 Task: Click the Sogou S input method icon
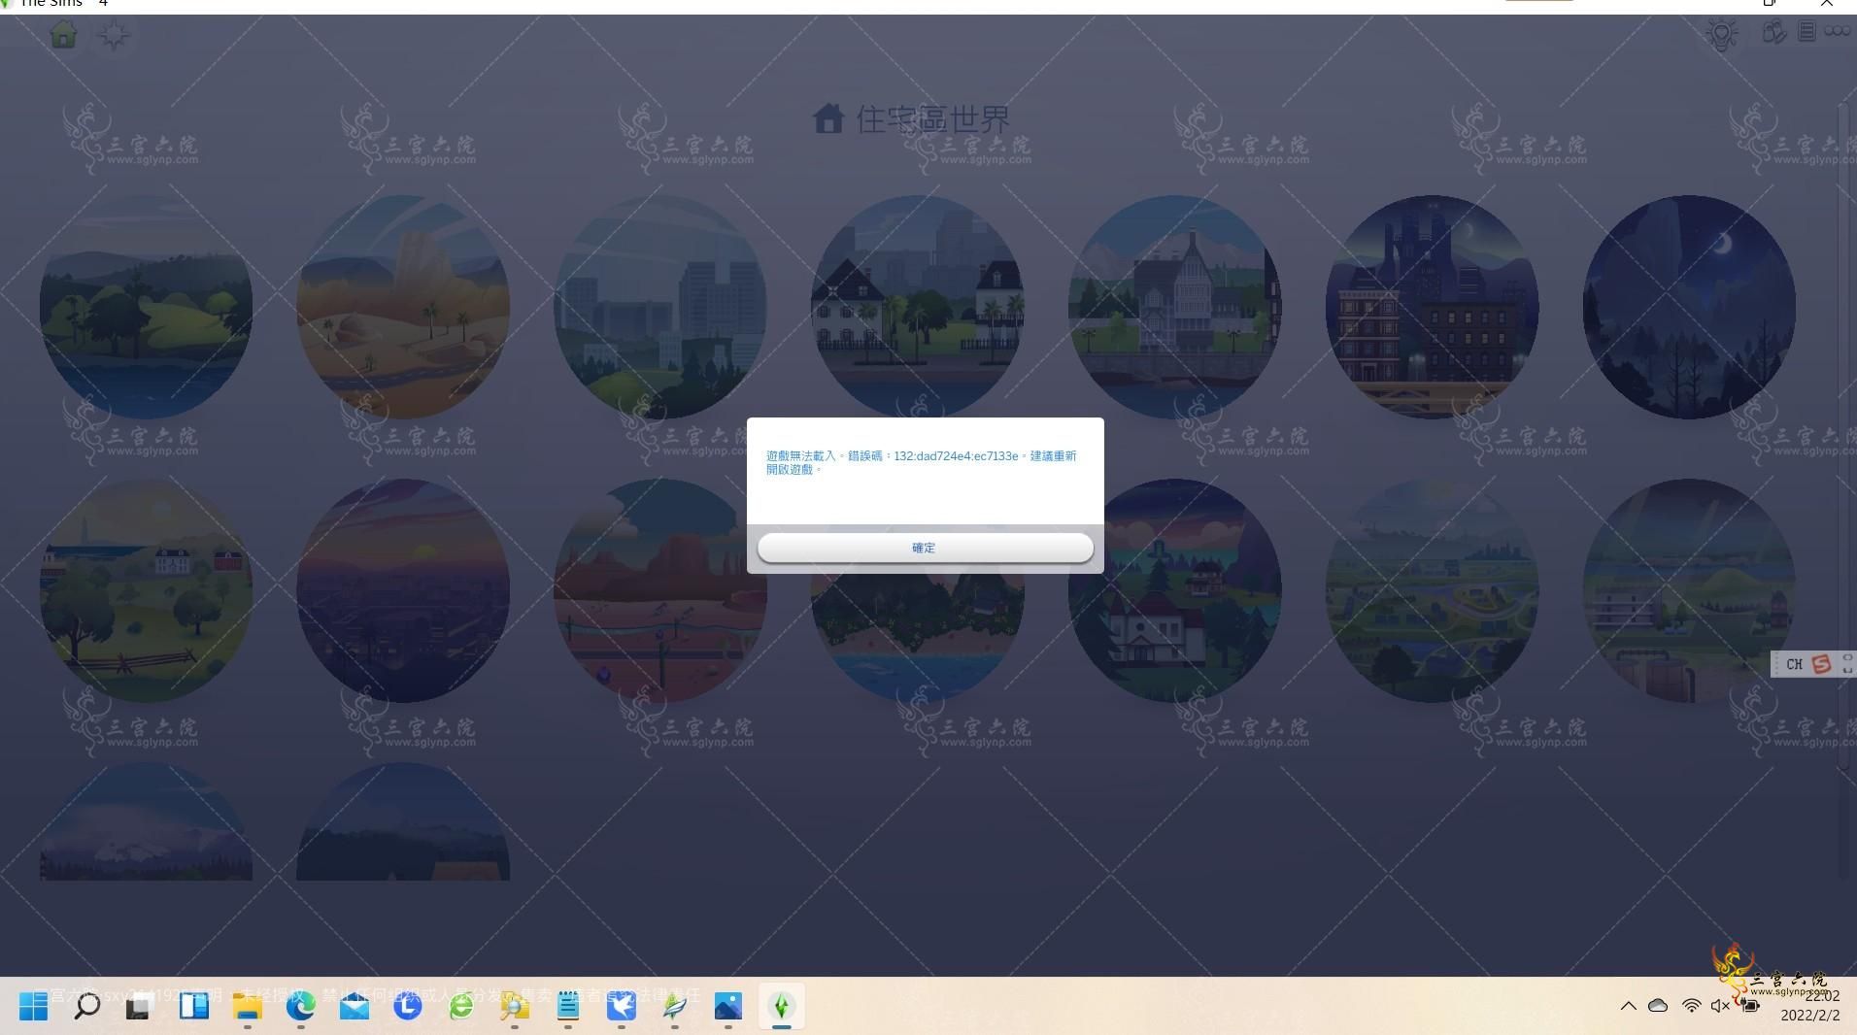click(1821, 664)
